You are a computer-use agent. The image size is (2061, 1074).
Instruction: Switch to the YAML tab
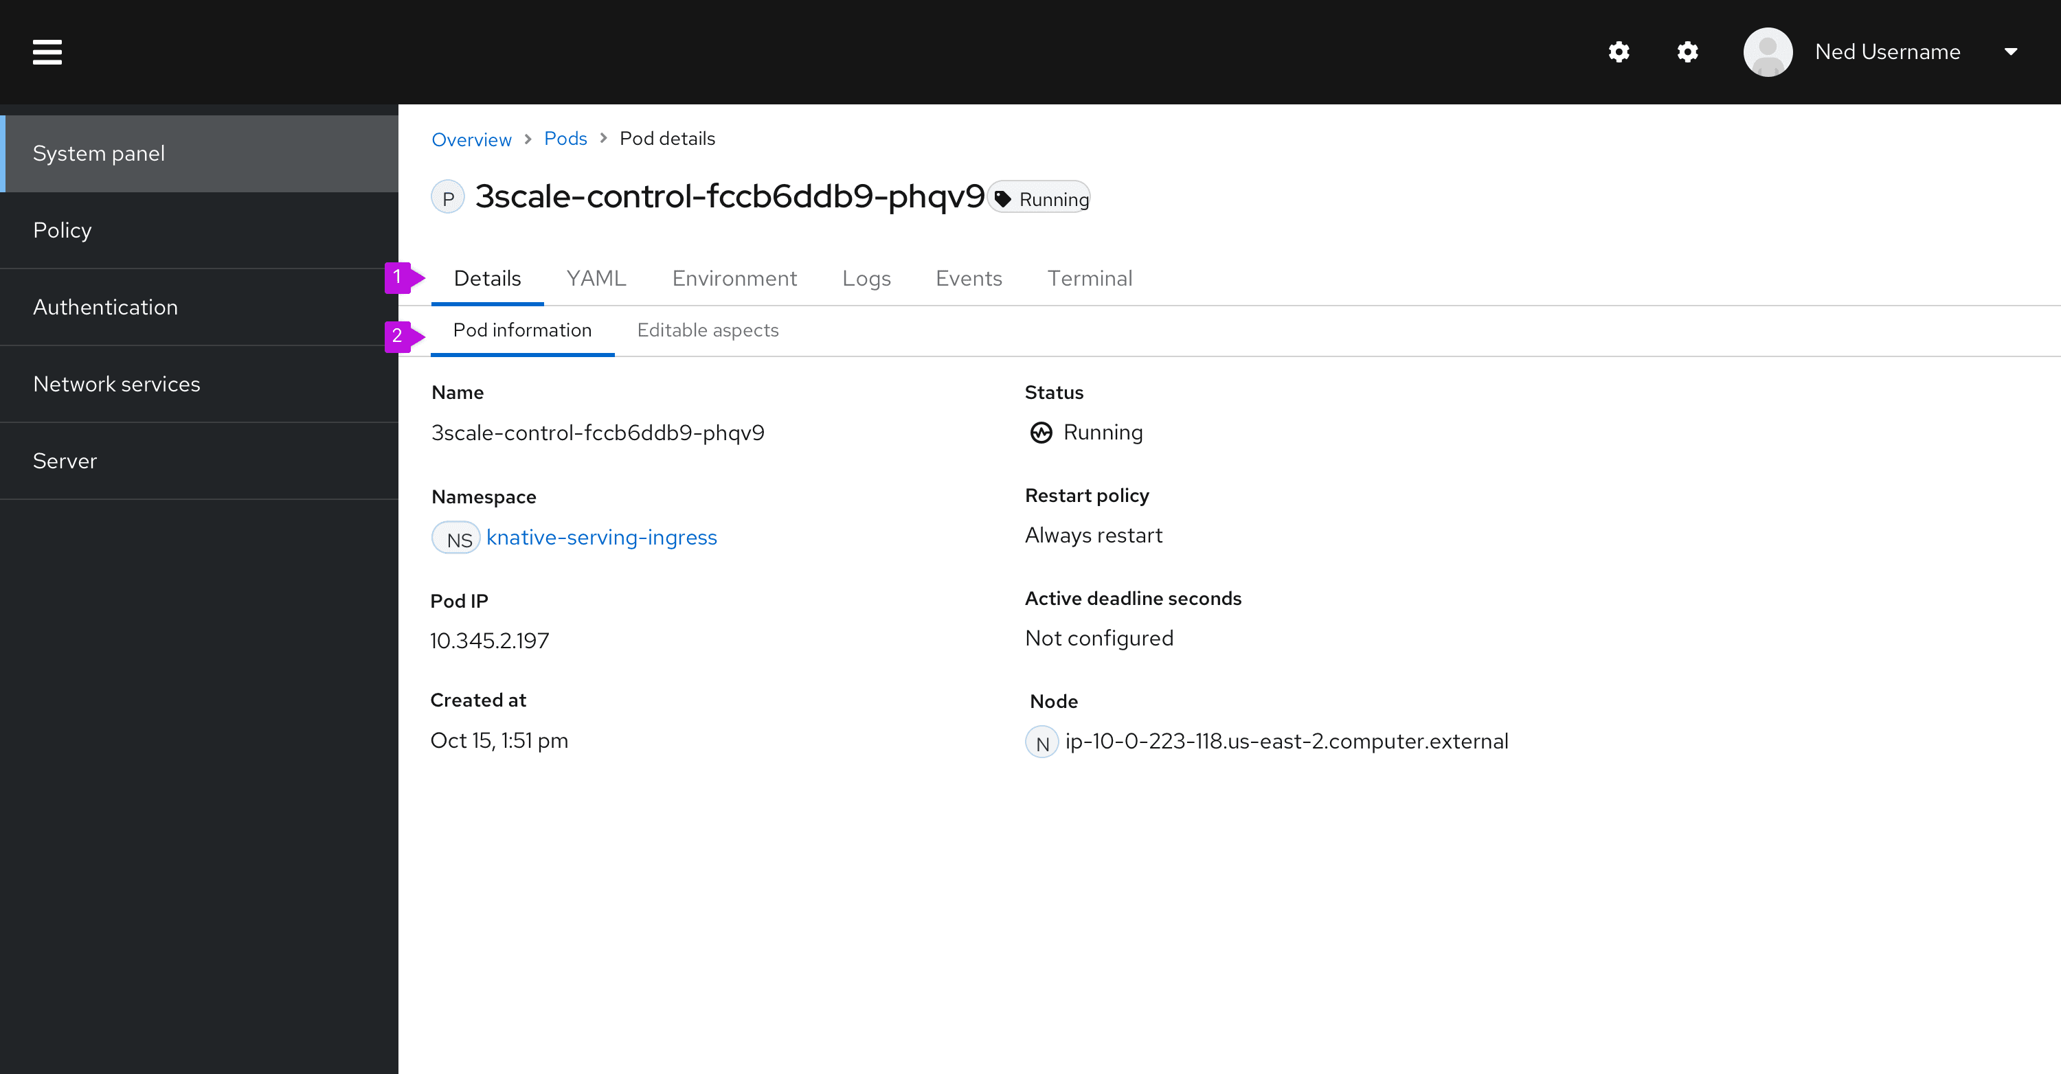point(596,278)
